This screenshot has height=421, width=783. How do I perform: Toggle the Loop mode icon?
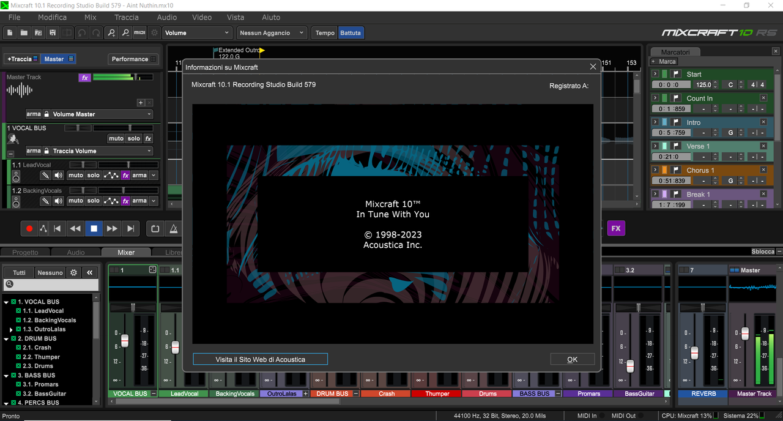[x=155, y=228]
